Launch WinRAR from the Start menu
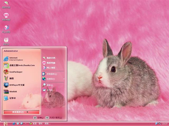Screen dimensions: 169x126 [x=13, y=92]
